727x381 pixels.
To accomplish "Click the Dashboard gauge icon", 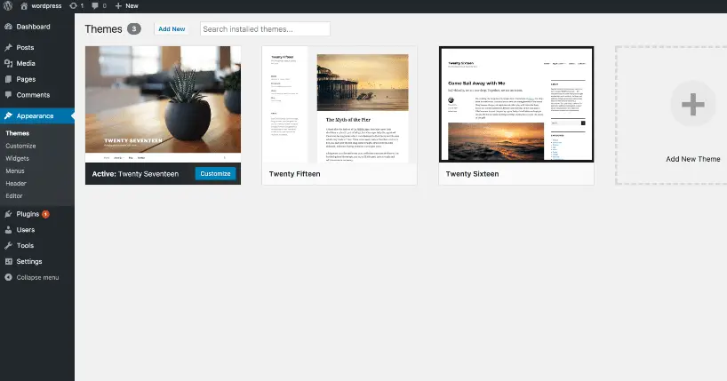I will point(8,27).
